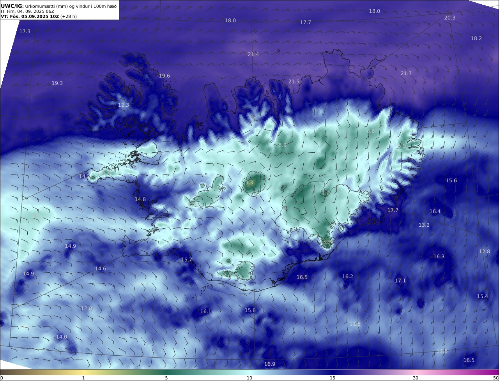
Task: Select the 16.2 value label
Action: 348,276
